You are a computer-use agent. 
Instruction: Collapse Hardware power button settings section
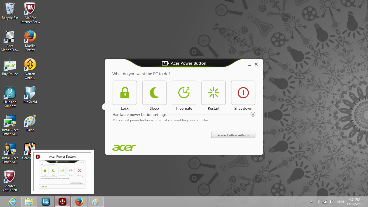point(253,114)
